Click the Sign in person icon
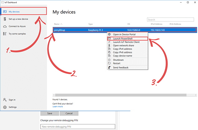The width and height of the screenshot is (198, 130). (x=5, y=100)
